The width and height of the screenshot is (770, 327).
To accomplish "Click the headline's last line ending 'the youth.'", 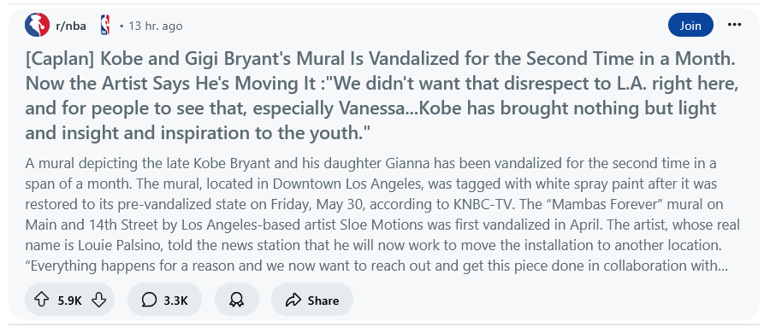I will point(198,132).
